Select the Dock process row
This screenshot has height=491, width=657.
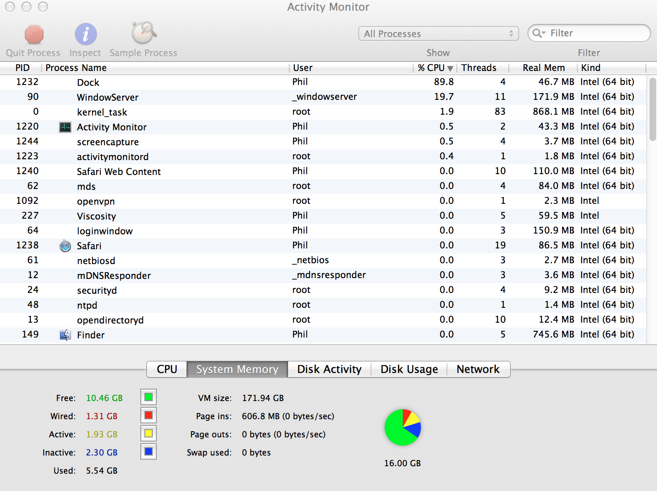point(323,82)
